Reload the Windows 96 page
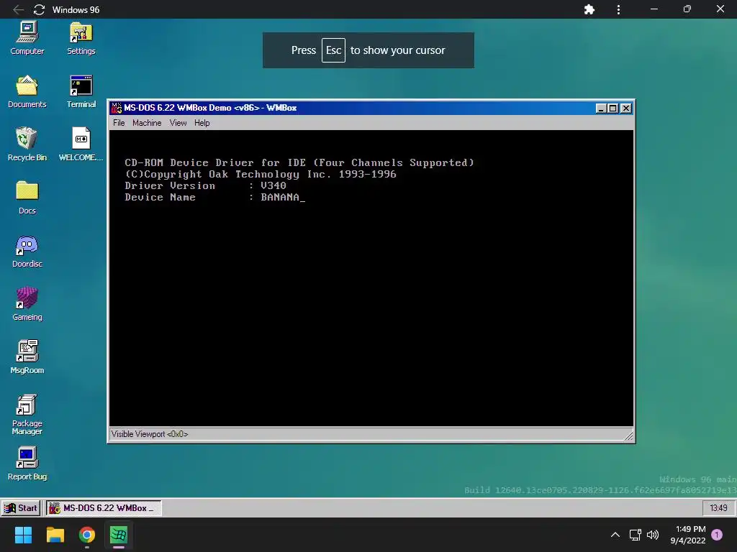Viewport: 737px width, 552px height. coord(39,9)
